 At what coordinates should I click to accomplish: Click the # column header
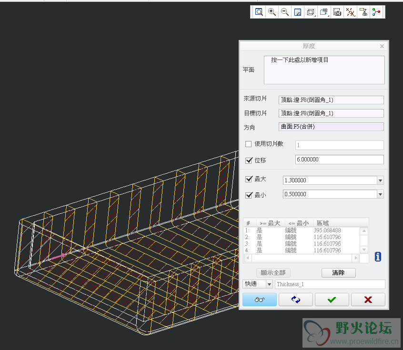click(250, 223)
